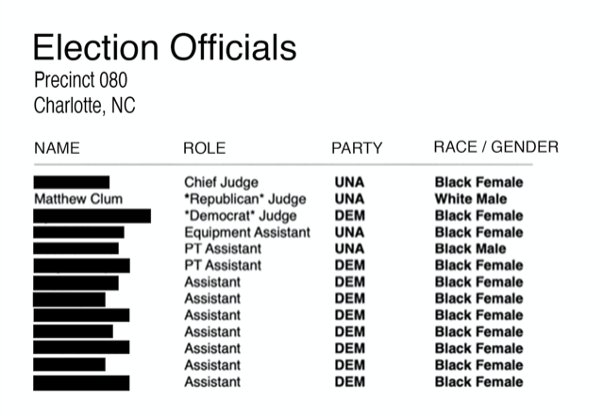Click the White Male entry
Image resolution: width=604 pixels, height=417 pixels.
pos(471,199)
